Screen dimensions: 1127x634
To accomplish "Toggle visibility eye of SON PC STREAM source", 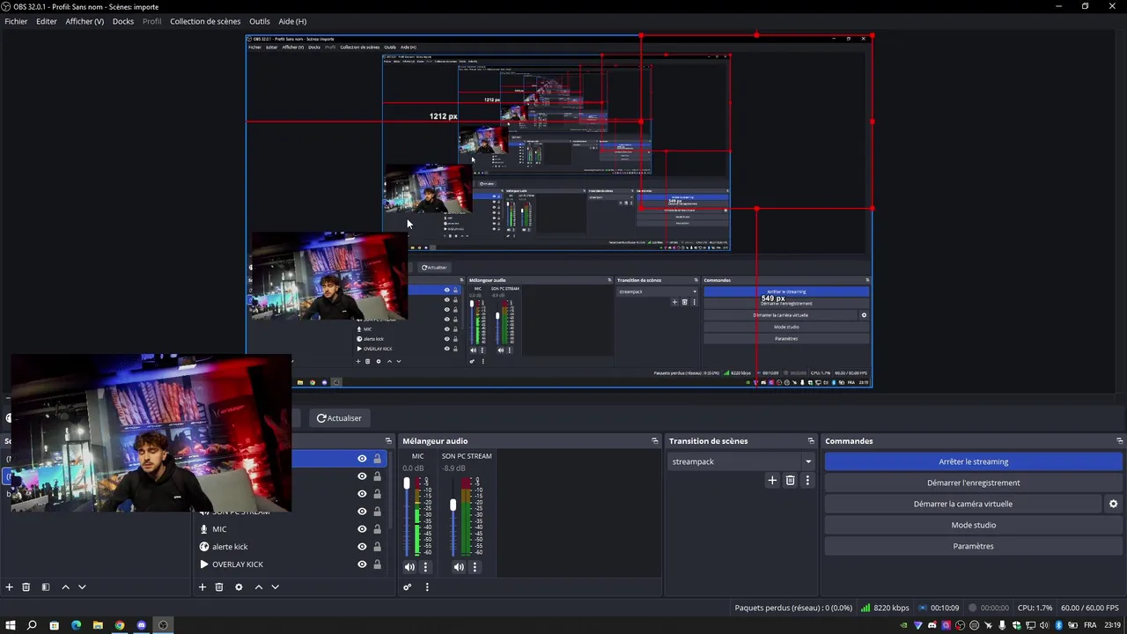I will coord(362,512).
